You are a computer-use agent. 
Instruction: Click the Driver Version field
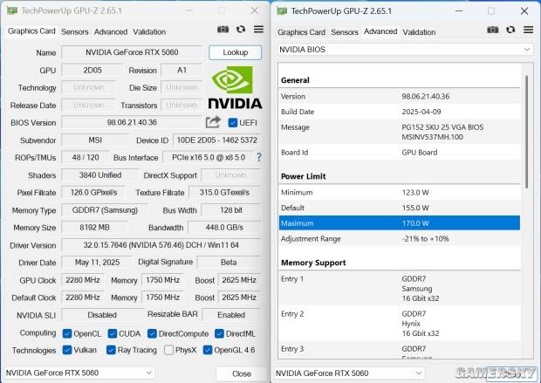coord(161,245)
